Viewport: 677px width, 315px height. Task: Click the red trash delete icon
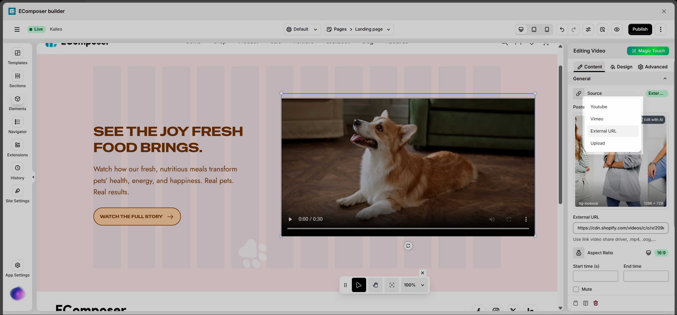coord(596,303)
